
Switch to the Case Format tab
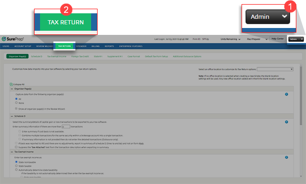coord(134,56)
